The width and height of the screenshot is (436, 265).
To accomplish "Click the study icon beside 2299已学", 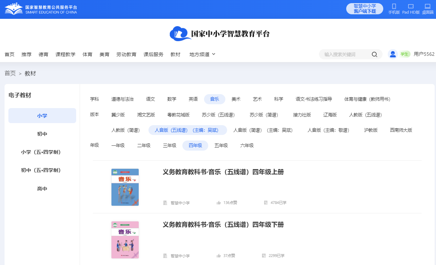I will (264, 256).
